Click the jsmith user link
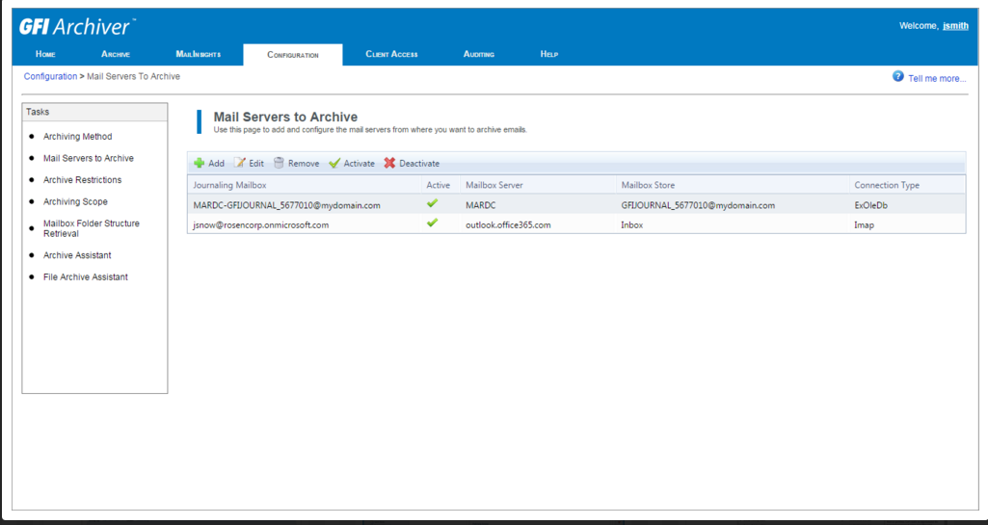Image resolution: width=988 pixels, height=525 pixels. pos(956,26)
